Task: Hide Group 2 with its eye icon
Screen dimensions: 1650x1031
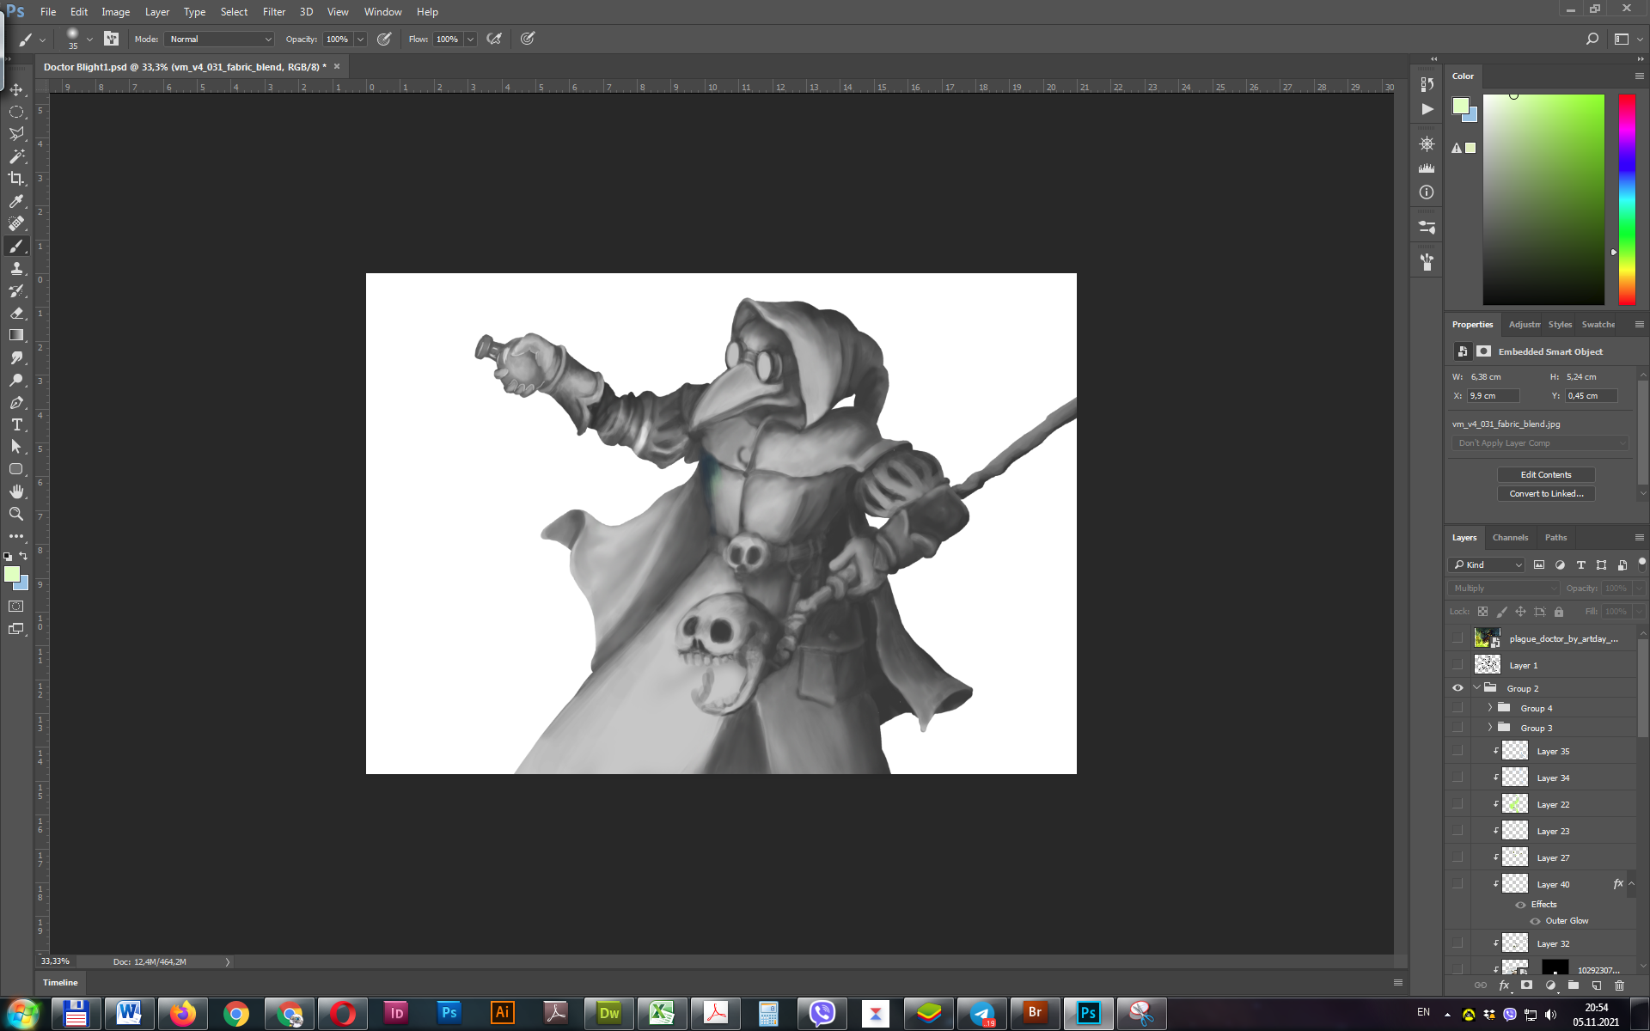Action: [x=1457, y=688]
